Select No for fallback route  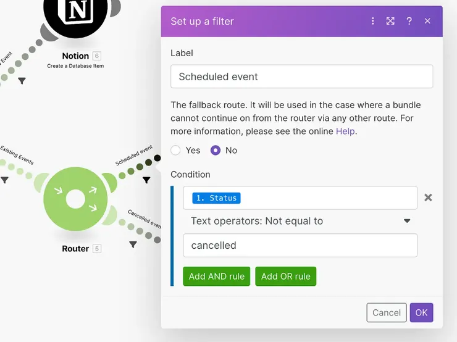click(x=216, y=150)
